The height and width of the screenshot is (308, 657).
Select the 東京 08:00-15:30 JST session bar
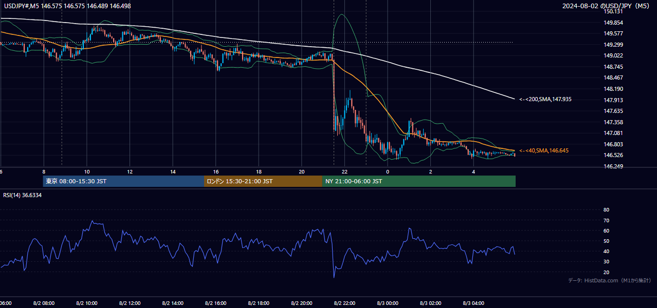coord(124,181)
